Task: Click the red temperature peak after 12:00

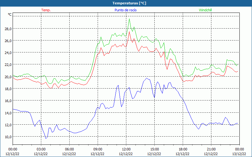Action: point(129,32)
